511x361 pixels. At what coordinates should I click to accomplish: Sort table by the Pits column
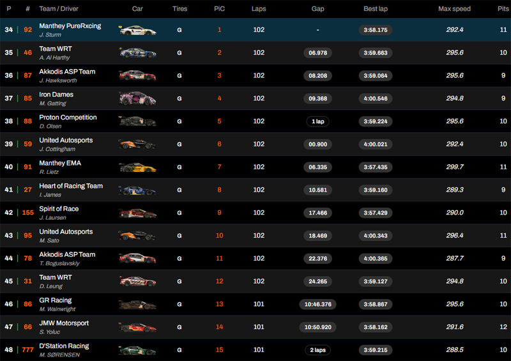tap(503, 9)
